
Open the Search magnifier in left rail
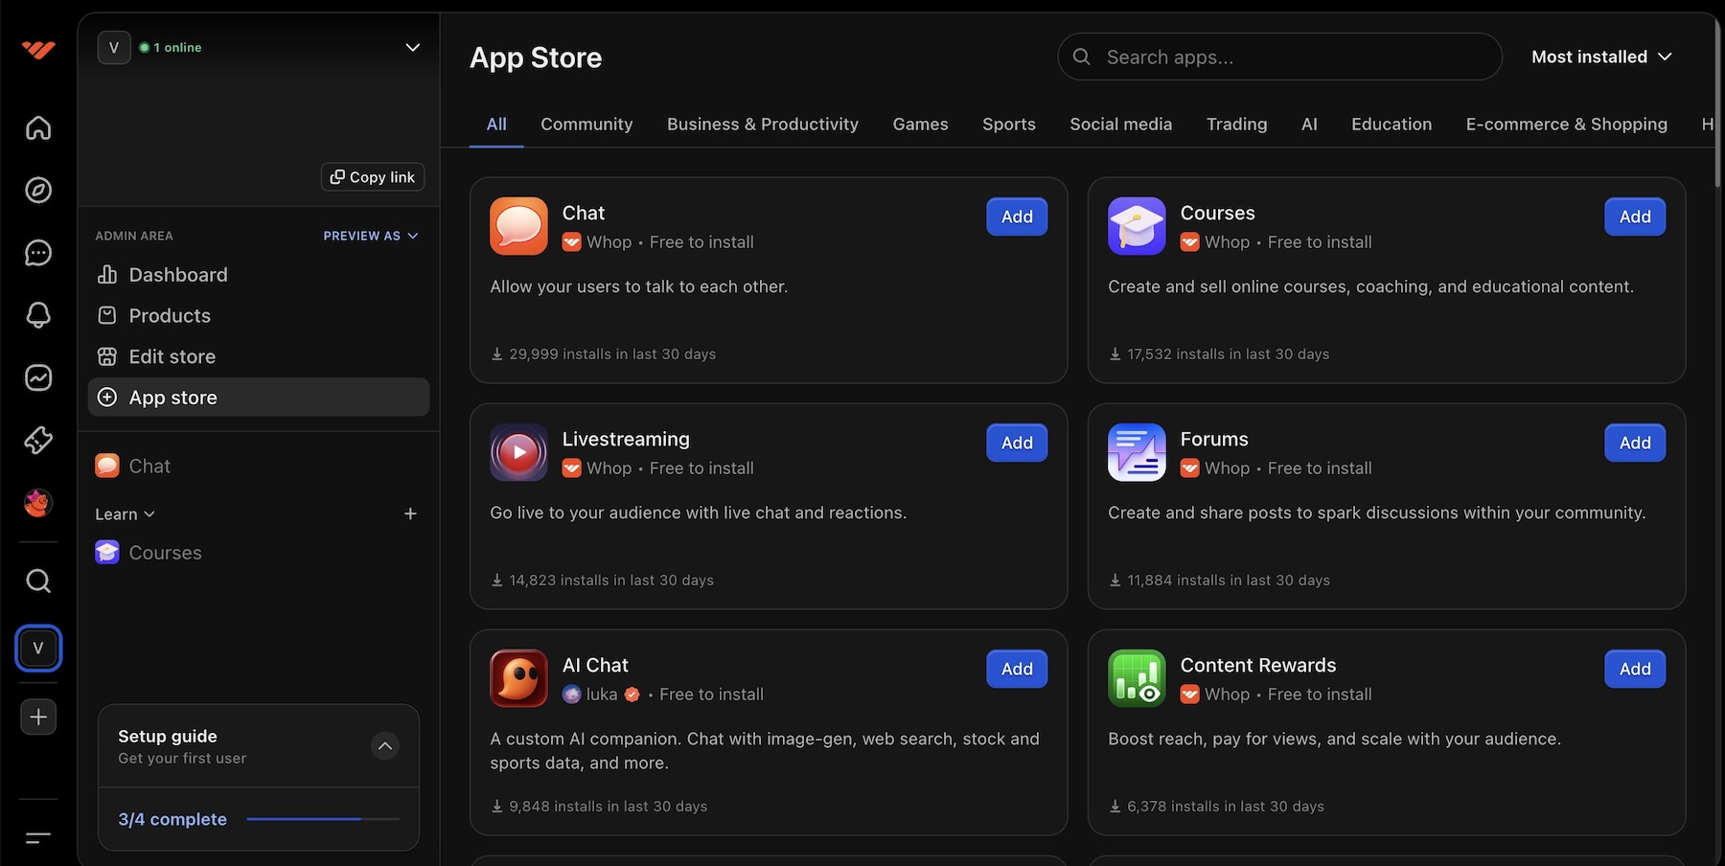coord(38,581)
